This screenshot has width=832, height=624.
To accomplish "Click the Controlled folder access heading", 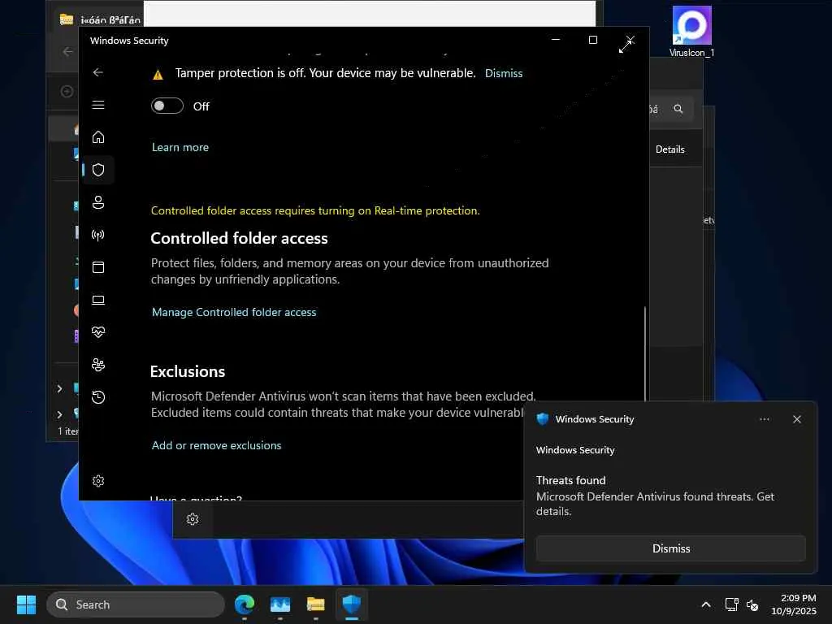I will (240, 238).
